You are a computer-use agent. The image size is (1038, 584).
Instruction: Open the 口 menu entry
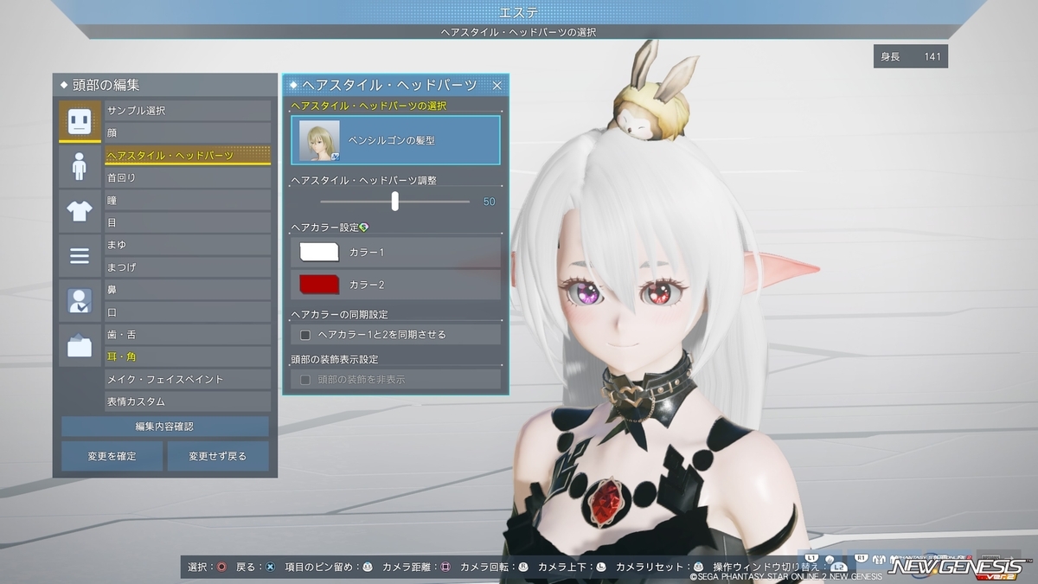(x=188, y=312)
